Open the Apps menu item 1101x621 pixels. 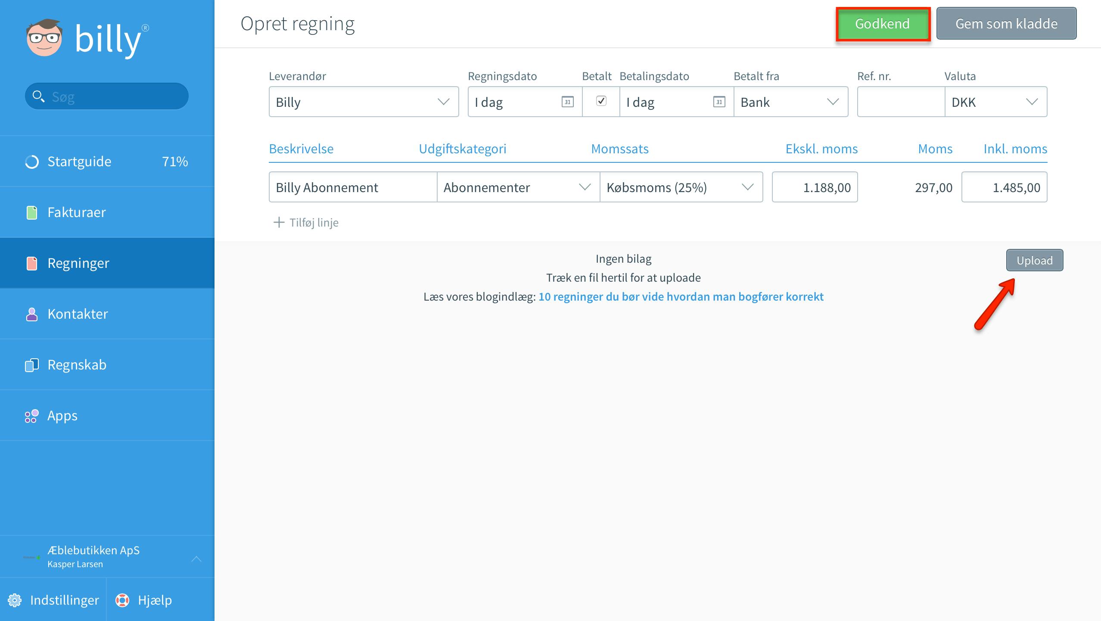pyautogui.click(x=107, y=416)
